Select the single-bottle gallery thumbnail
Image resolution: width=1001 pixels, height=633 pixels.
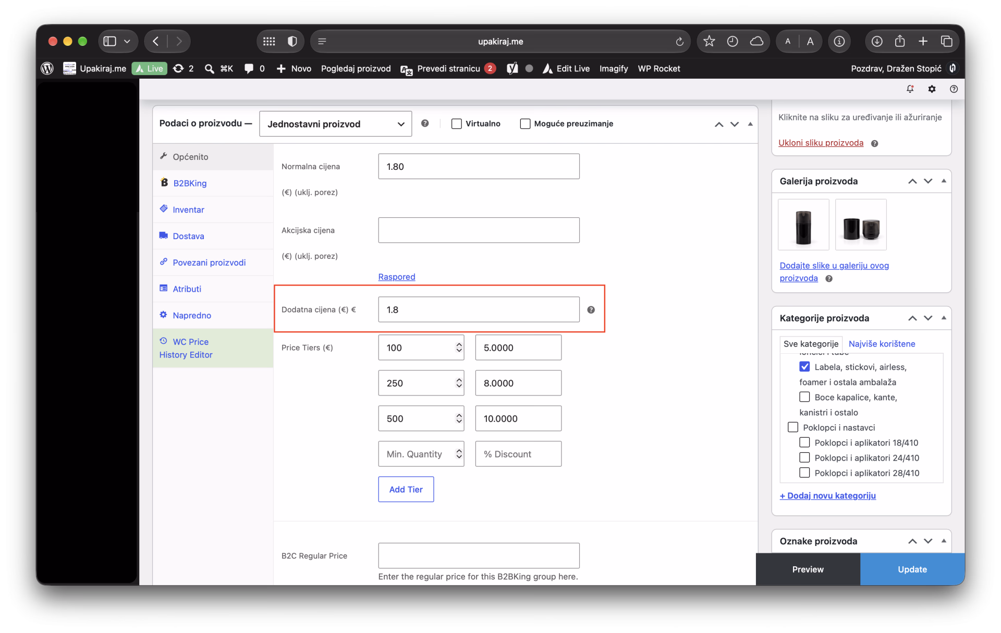(x=803, y=225)
